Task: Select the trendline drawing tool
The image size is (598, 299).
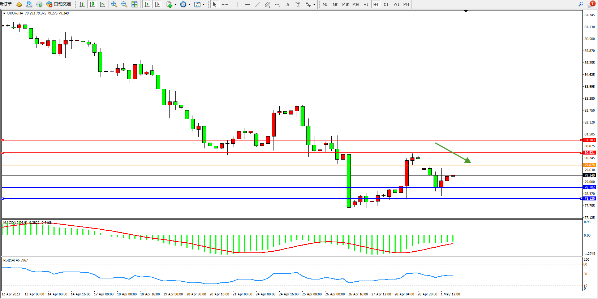Action: point(257,4)
